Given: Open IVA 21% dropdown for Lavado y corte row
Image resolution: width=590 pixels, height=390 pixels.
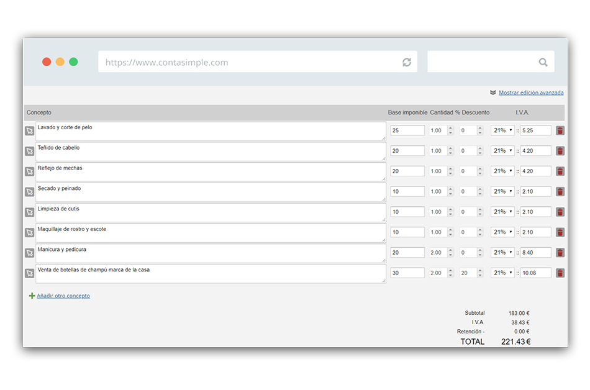Looking at the screenshot, I should [x=502, y=130].
